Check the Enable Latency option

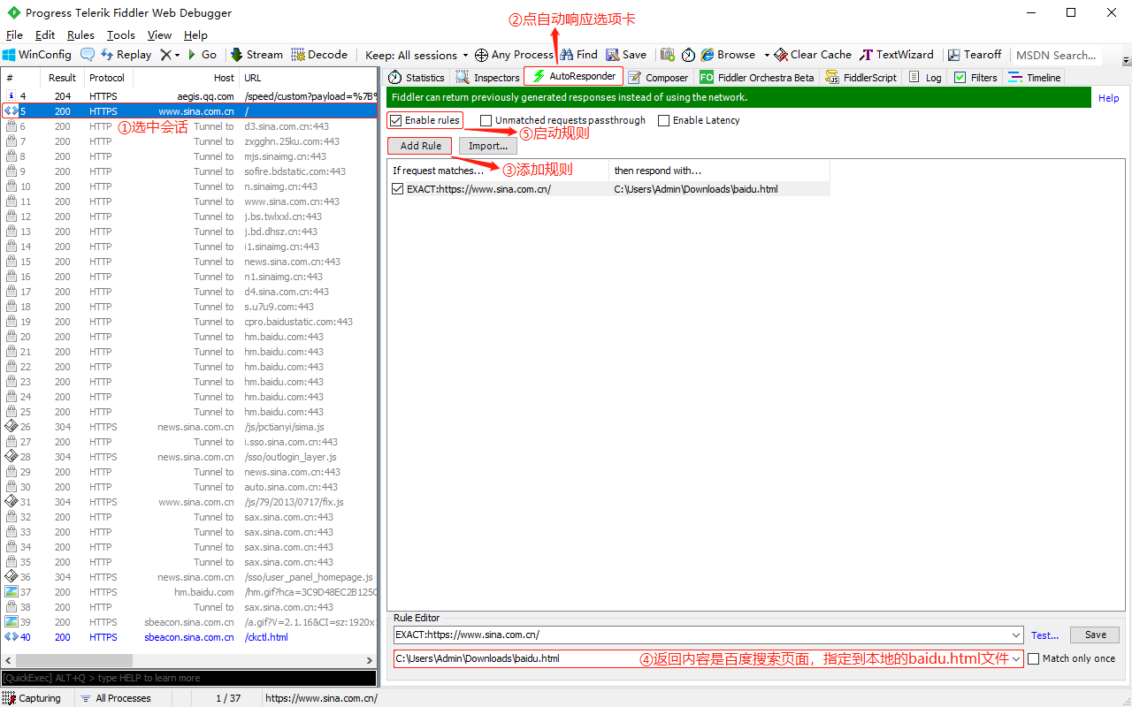click(663, 120)
